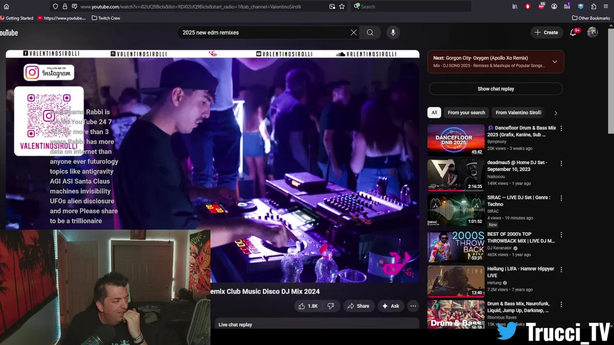Click the Firefox Search box
The image size is (614, 345).
pos(412,7)
